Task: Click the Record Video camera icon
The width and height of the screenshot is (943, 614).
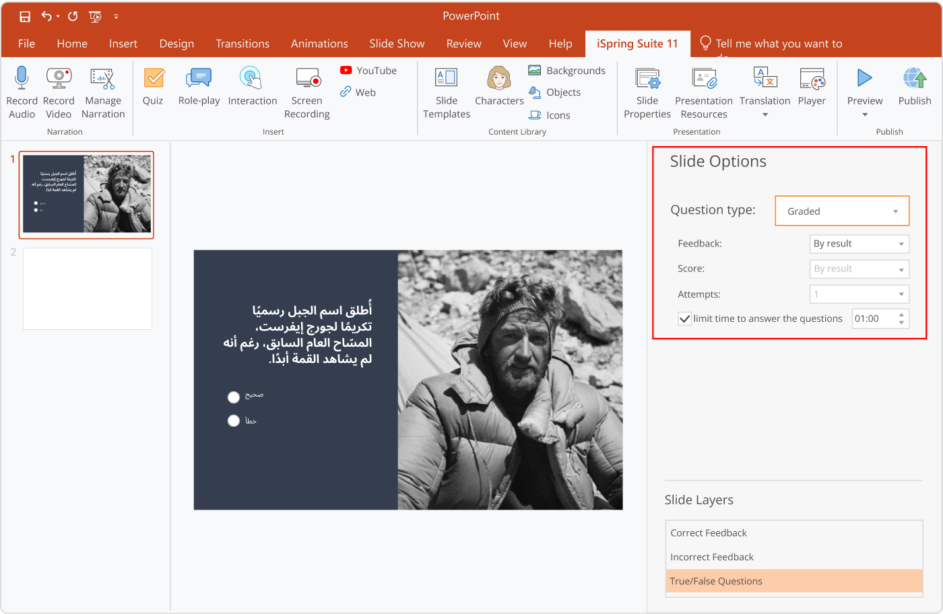Action: (59, 78)
